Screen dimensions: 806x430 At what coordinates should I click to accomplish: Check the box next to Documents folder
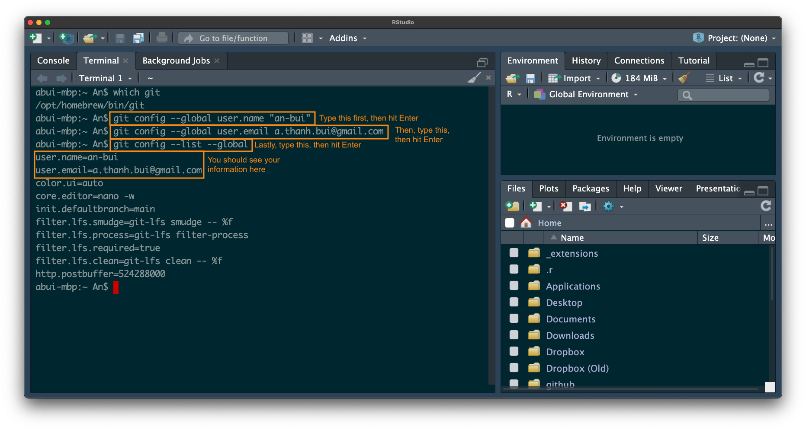[x=514, y=319]
